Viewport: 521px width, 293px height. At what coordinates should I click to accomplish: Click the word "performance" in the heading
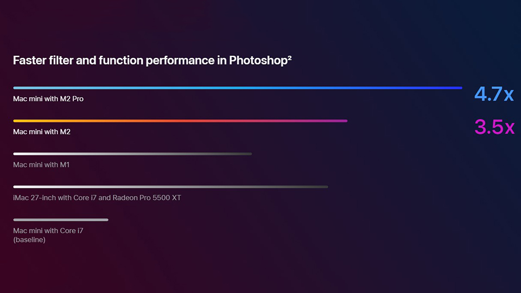(180, 60)
